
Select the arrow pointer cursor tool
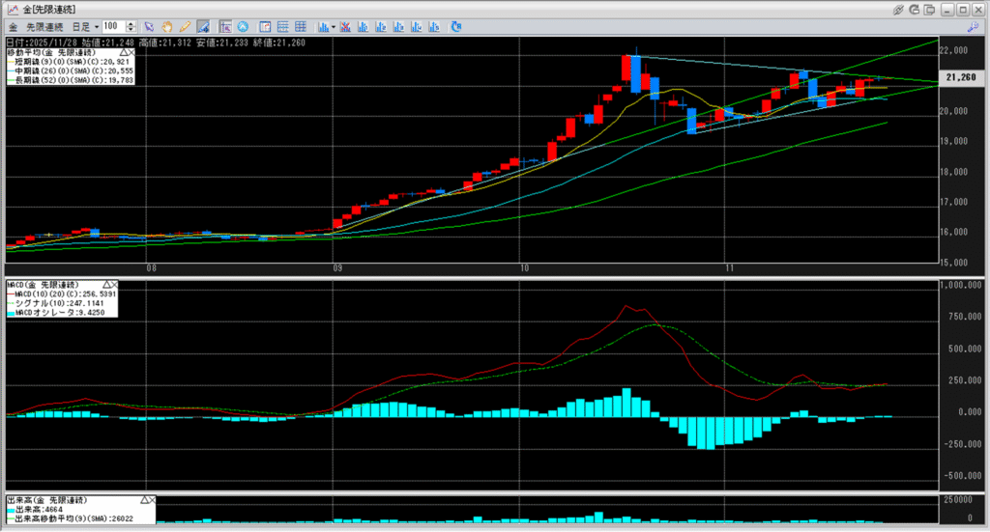coord(148,26)
